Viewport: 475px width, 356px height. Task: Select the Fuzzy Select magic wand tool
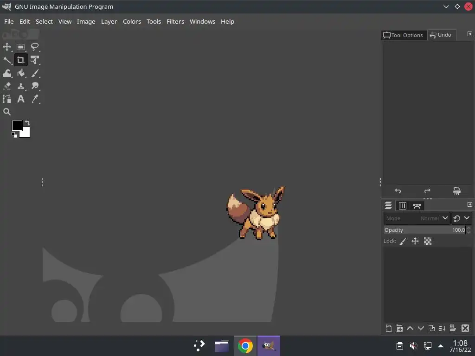(7, 60)
